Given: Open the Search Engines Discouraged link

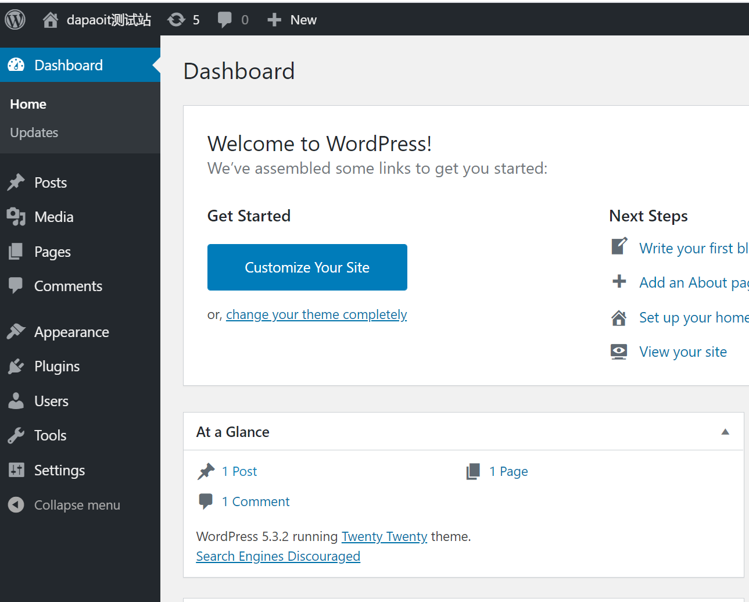Looking at the screenshot, I should [x=278, y=556].
